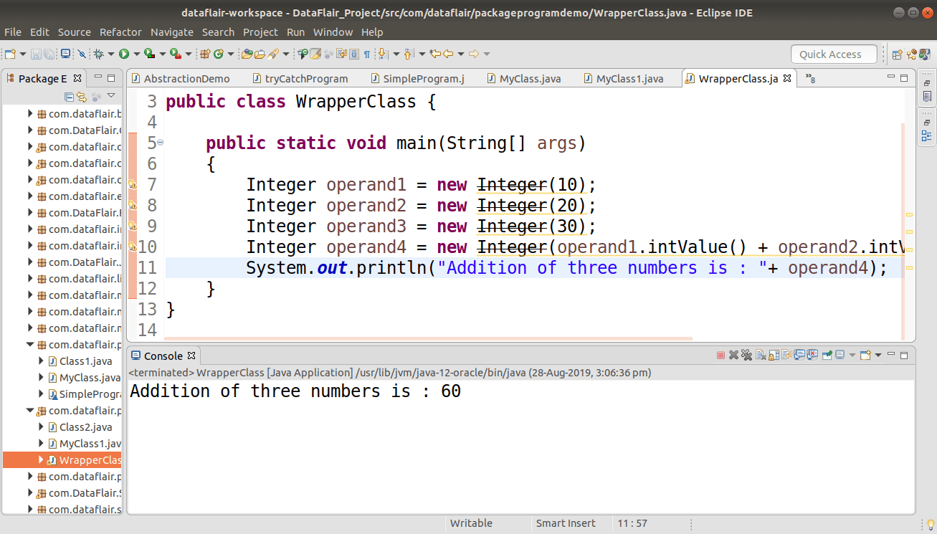Open the Refactor menu

(x=120, y=32)
